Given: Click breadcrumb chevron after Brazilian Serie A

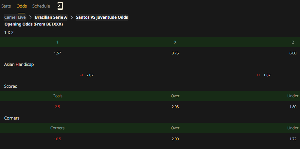Looking at the screenshot, I should tap(72, 17).
